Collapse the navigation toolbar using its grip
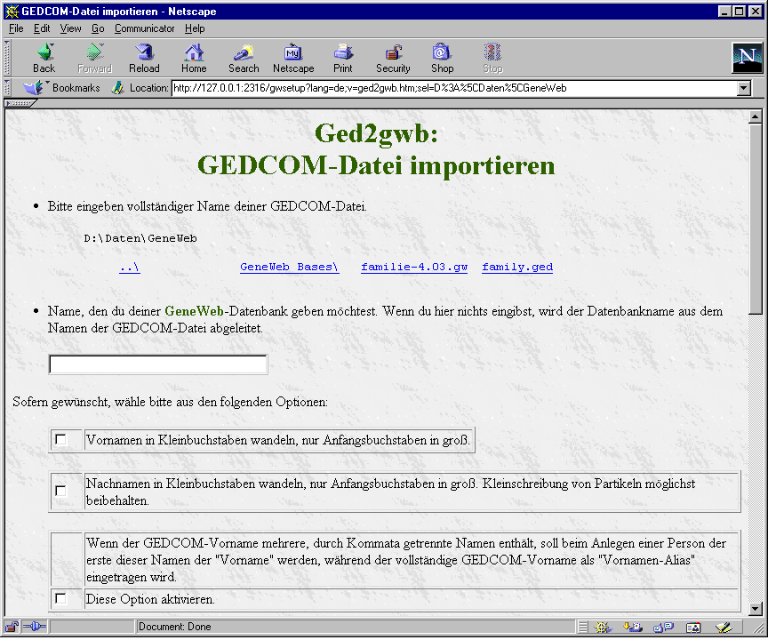 click(7, 58)
